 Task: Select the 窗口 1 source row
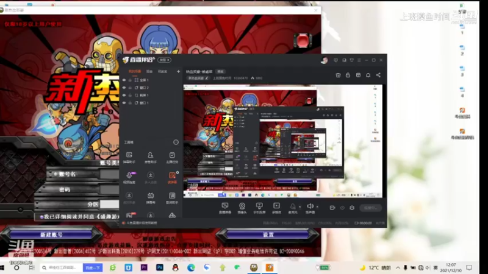pyautogui.click(x=151, y=103)
